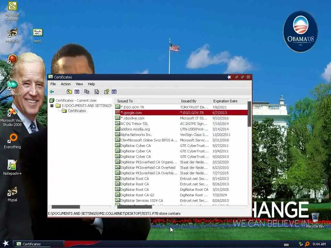Screen dimensions: 331x248
Task: Open the Everything desktop icon
Action: tap(12, 141)
